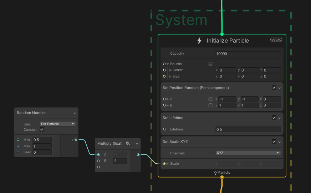The width and height of the screenshot is (311, 193).
Task: Select the Set Scale.XYZ block title
Action: pos(175,142)
